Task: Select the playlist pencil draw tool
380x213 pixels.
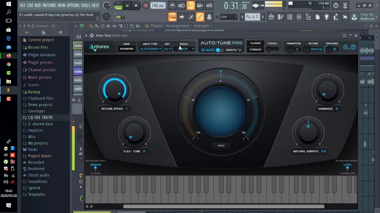Action: tap(91, 26)
